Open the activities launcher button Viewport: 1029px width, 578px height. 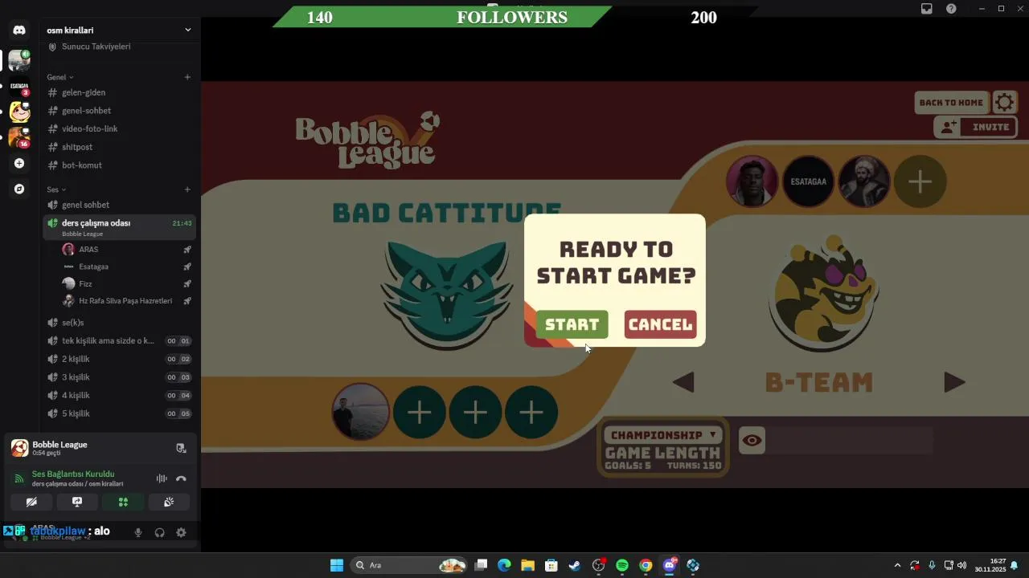tap(123, 502)
